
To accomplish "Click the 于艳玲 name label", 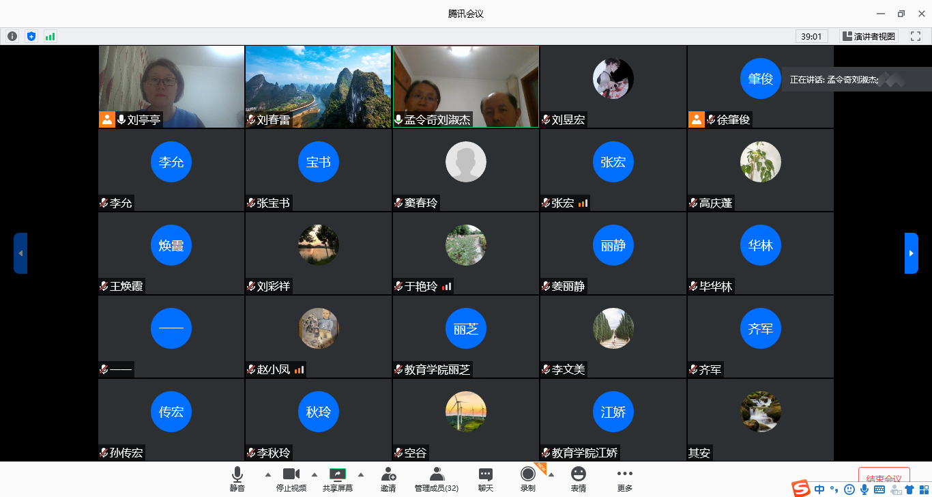I will tap(421, 287).
